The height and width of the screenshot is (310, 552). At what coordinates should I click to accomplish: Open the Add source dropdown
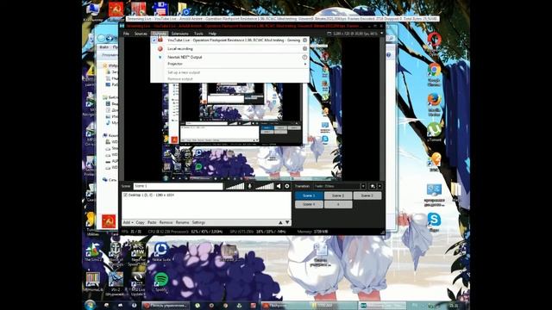pos(128,222)
